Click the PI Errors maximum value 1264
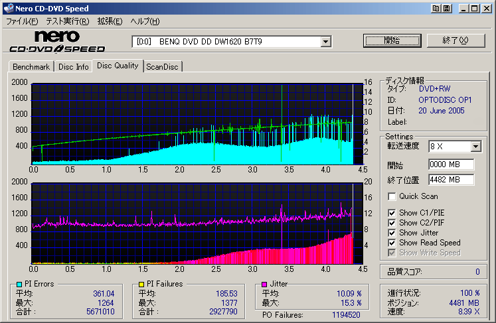Viewport: 496px width, 323px height. click(x=106, y=303)
